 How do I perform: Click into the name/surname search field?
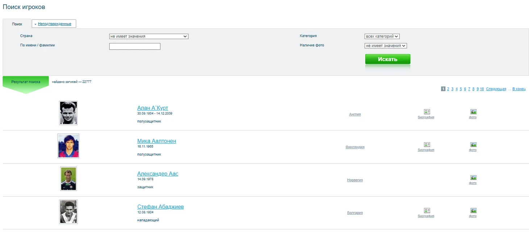point(135,46)
